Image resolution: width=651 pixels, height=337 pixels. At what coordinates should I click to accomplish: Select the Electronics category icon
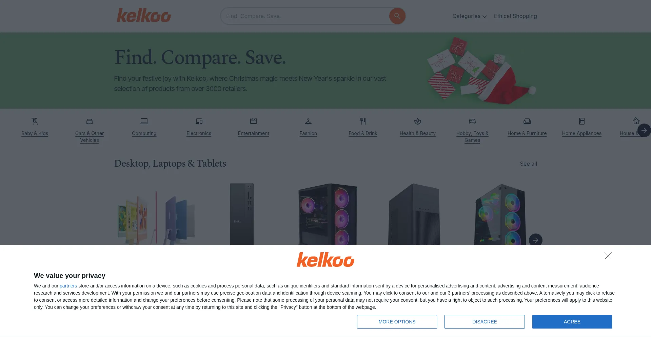click(x=199, y=121)
